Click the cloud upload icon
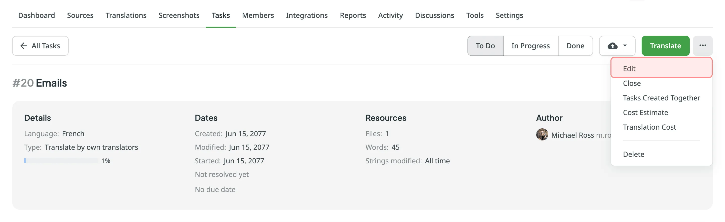The image size is (725, 222). tap(612, 46)
